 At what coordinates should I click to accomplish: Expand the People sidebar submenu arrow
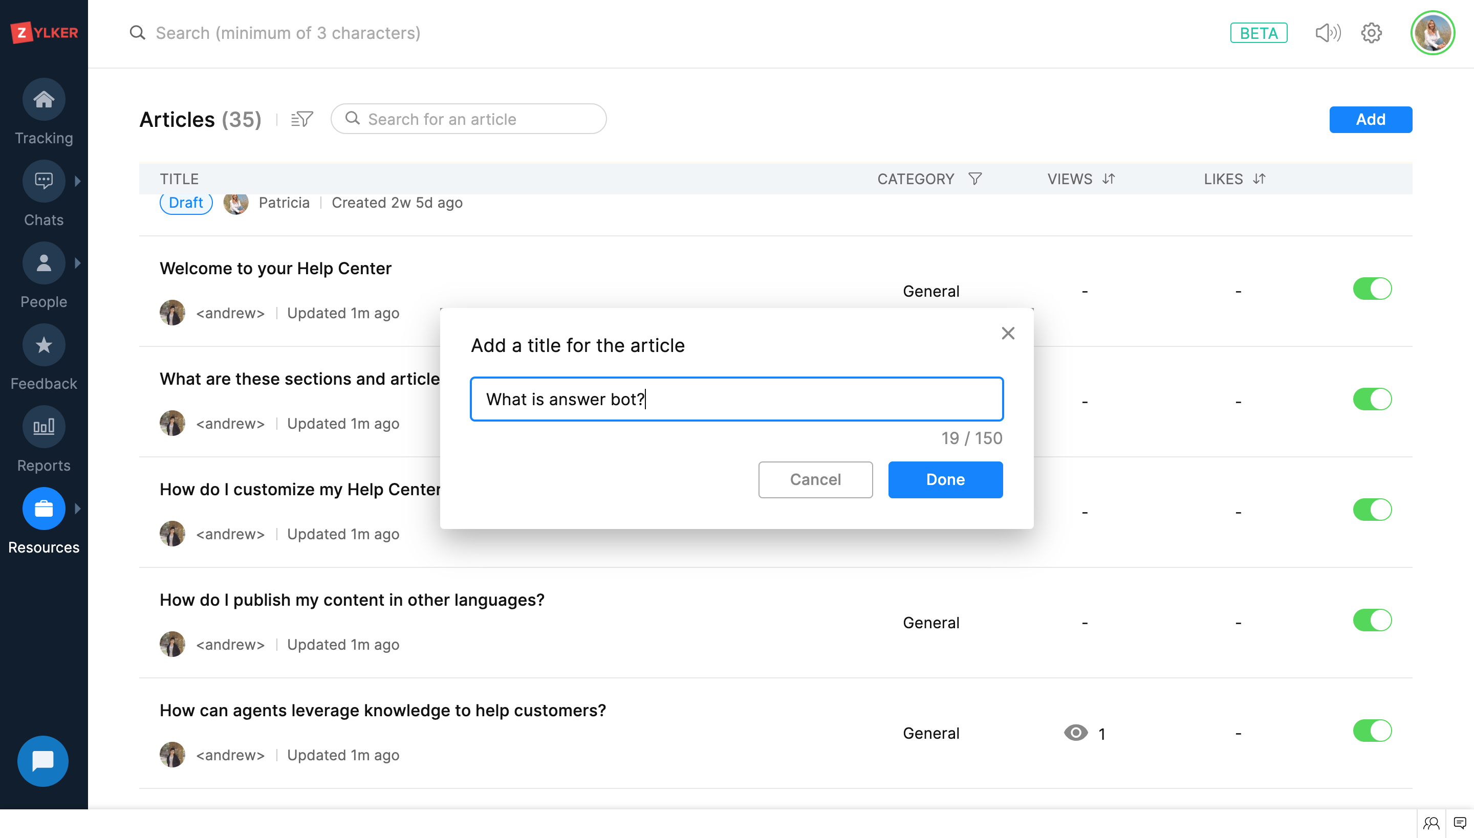[78, 263]
